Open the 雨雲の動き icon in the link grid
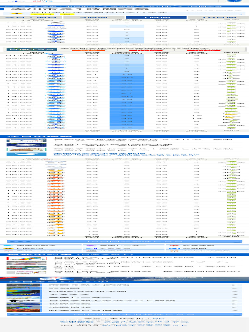 [x=8, y=246]
